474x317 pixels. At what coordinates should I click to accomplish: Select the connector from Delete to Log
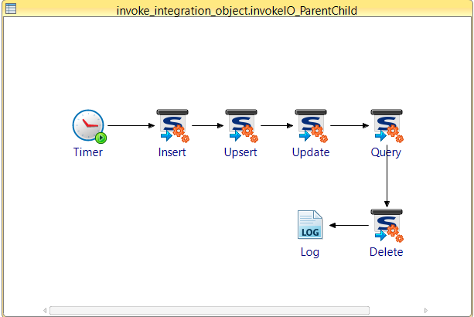click(349, 225)
